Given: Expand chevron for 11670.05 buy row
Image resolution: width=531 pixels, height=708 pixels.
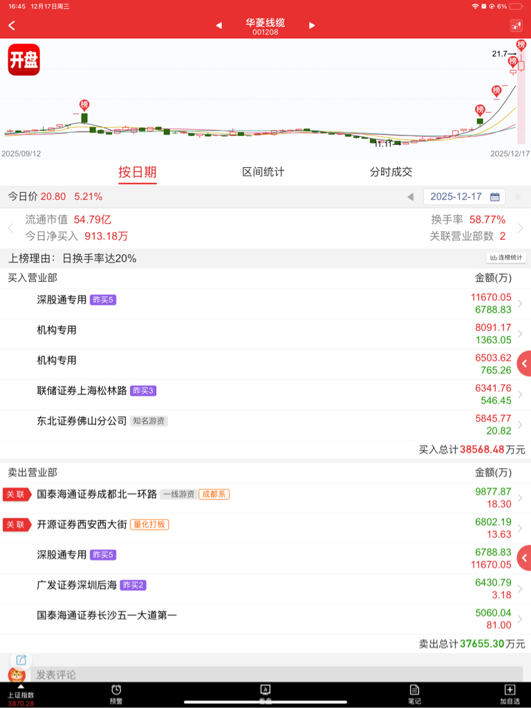Looking at the screenshot, I should click(520, 304).
